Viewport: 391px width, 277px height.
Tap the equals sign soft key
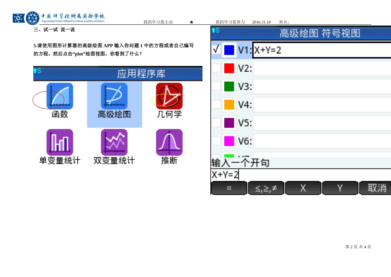pyautogui.click(x=229, y=188)
